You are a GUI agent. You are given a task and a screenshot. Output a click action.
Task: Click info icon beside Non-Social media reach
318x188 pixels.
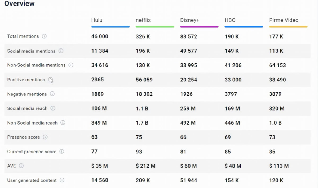point(63,123)
